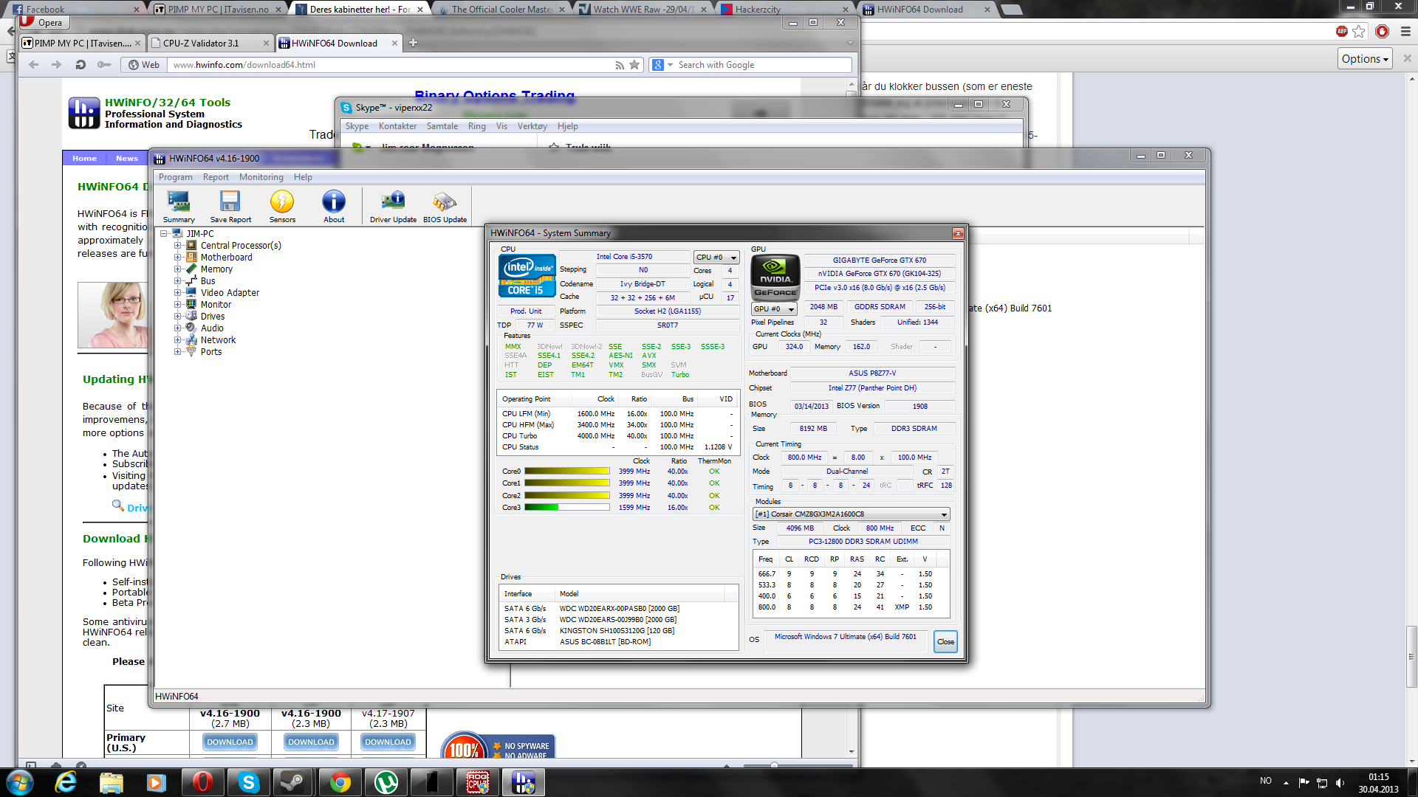Click Opera back navigation arrow
1418x797 pixels.
34,65
